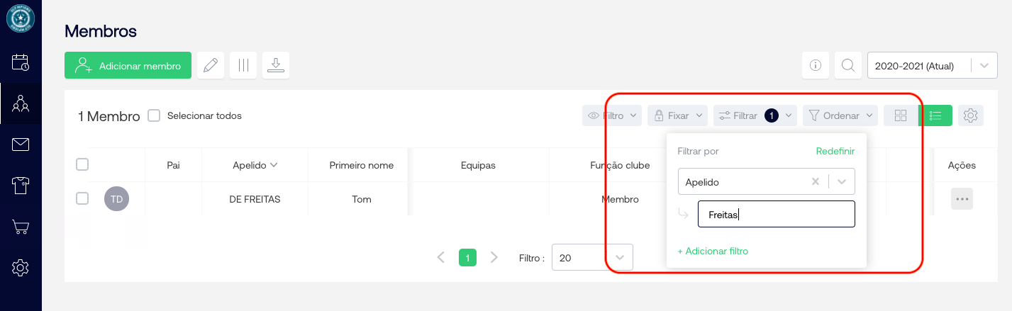Click the Adicionar membro button
This screenshot has height=311, width=1012.
[128, 66]
